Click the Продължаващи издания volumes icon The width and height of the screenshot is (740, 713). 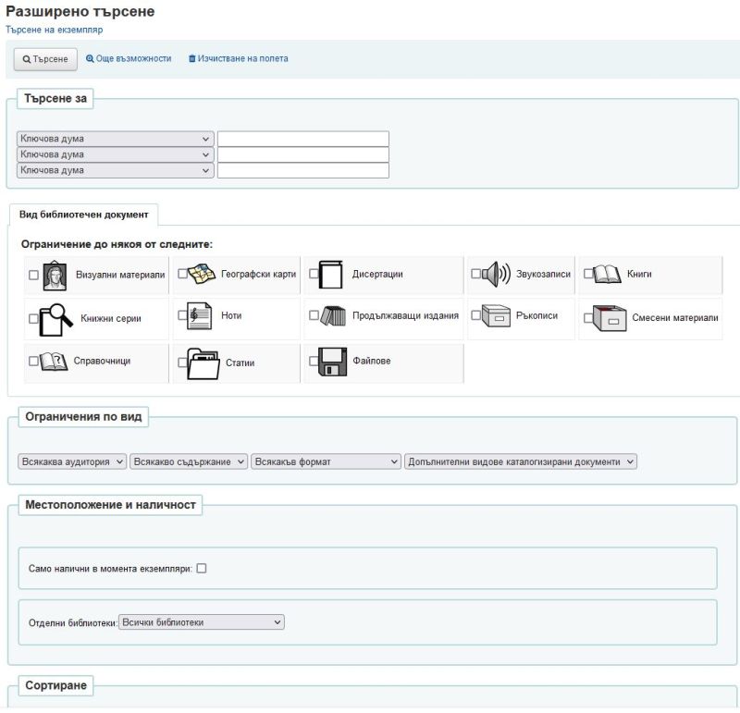pyautogui.click(x=333, y=315)
